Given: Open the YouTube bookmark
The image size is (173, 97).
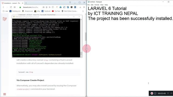Looking at the screenshot, I should pos(56,11).
